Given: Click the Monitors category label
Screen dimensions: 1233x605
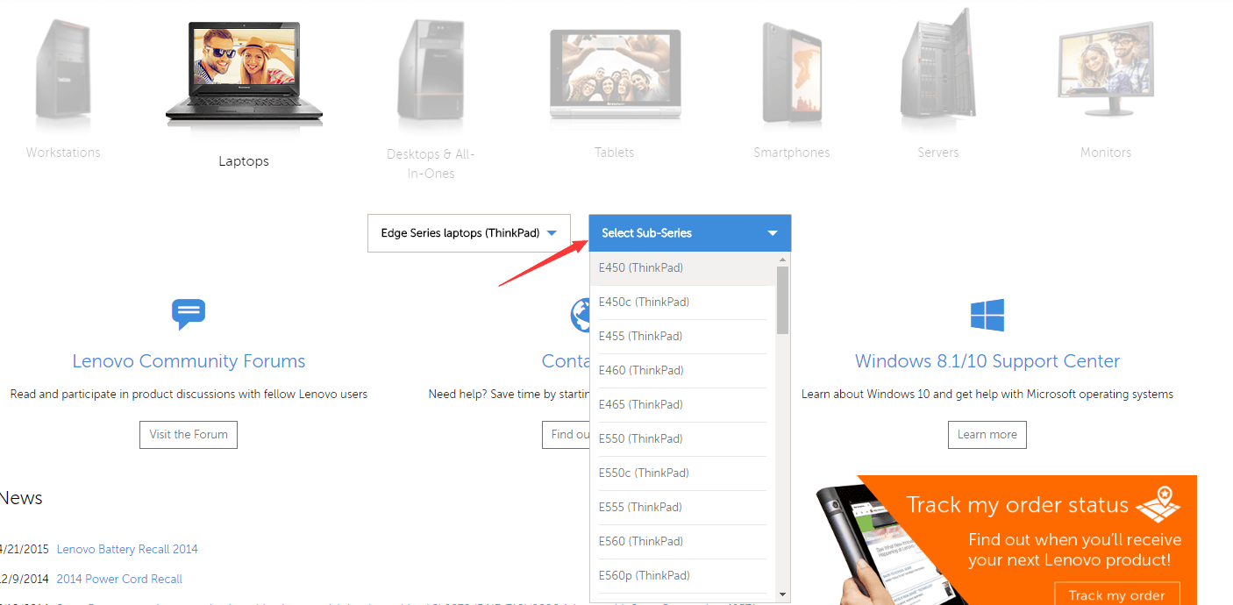Looking at the screenshot, I should pos(1106,153).
